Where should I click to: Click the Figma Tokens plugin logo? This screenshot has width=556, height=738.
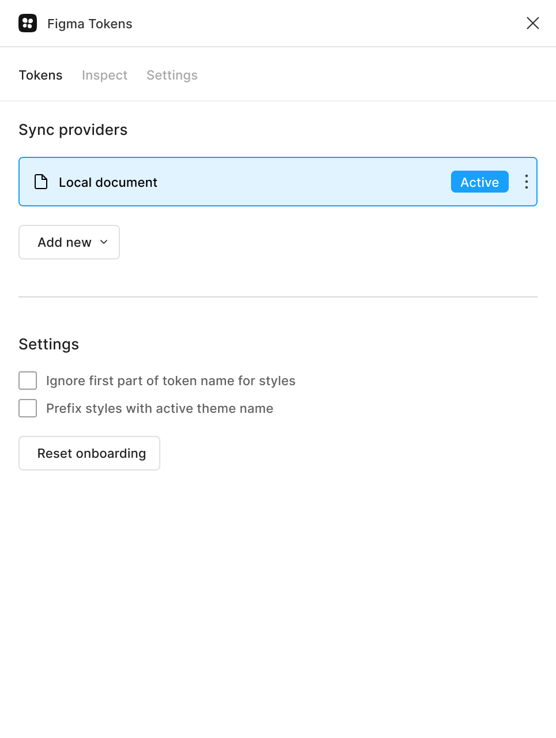pyautogui.click(x=28, y=23)
